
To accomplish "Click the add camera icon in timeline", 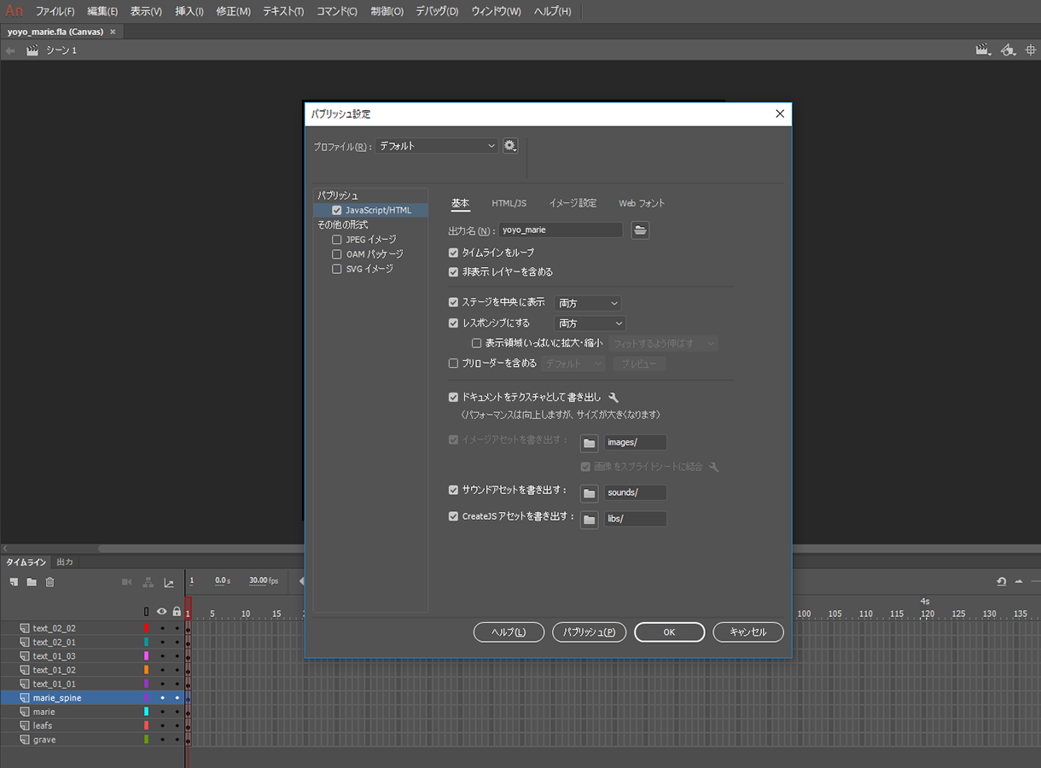I will (x=127, y=582).
